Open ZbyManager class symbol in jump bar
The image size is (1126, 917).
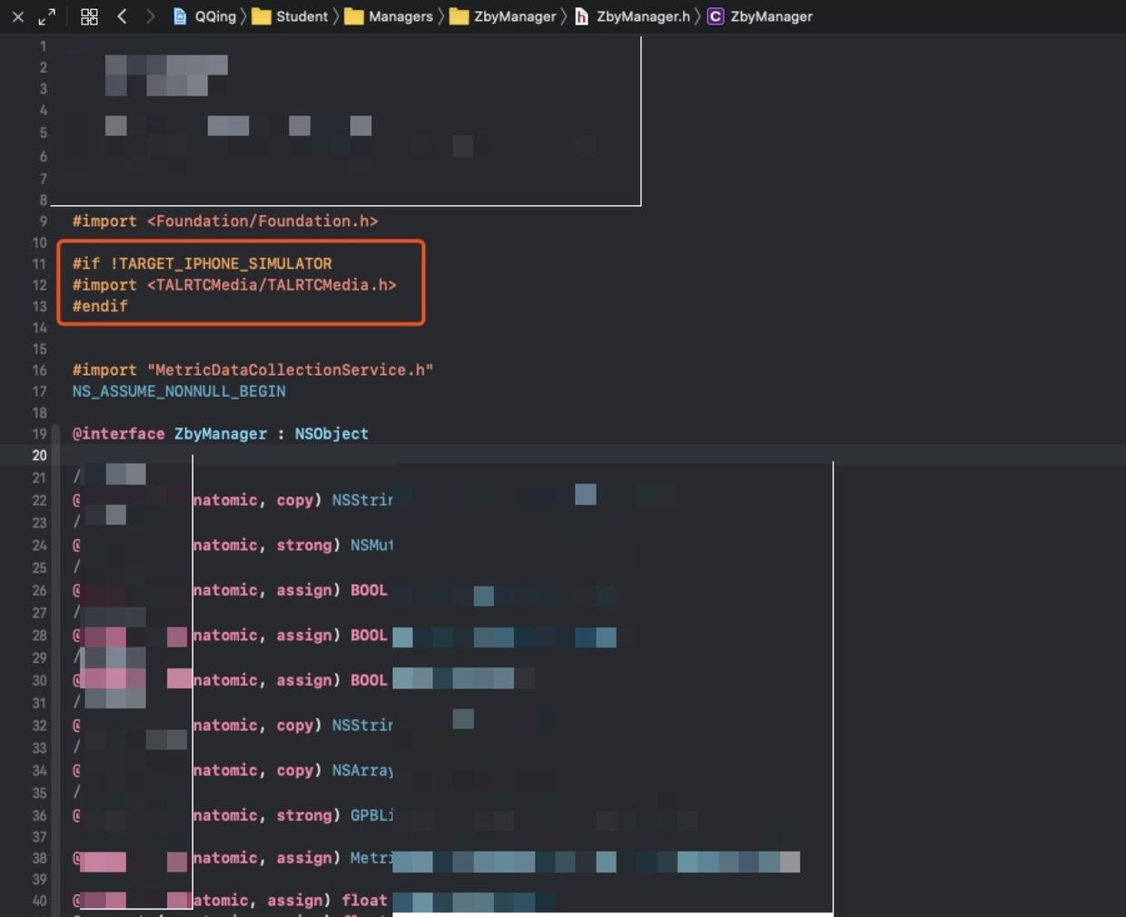[x=760, y=16]
